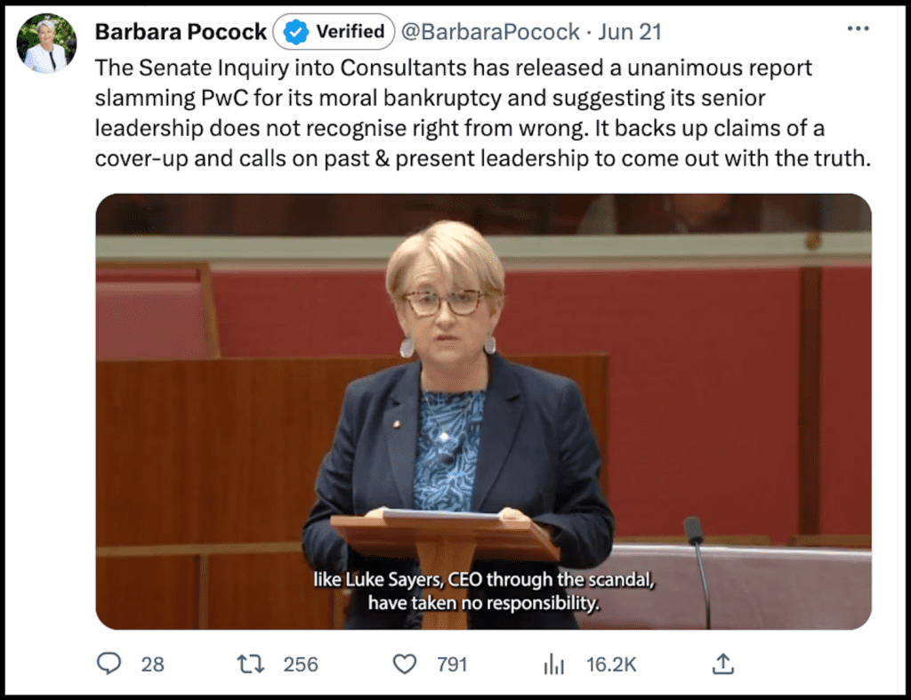The image size is (911, 700).
Task: Click the video subtitle mentioning Luke Sayers
Action: pos(483,591)
